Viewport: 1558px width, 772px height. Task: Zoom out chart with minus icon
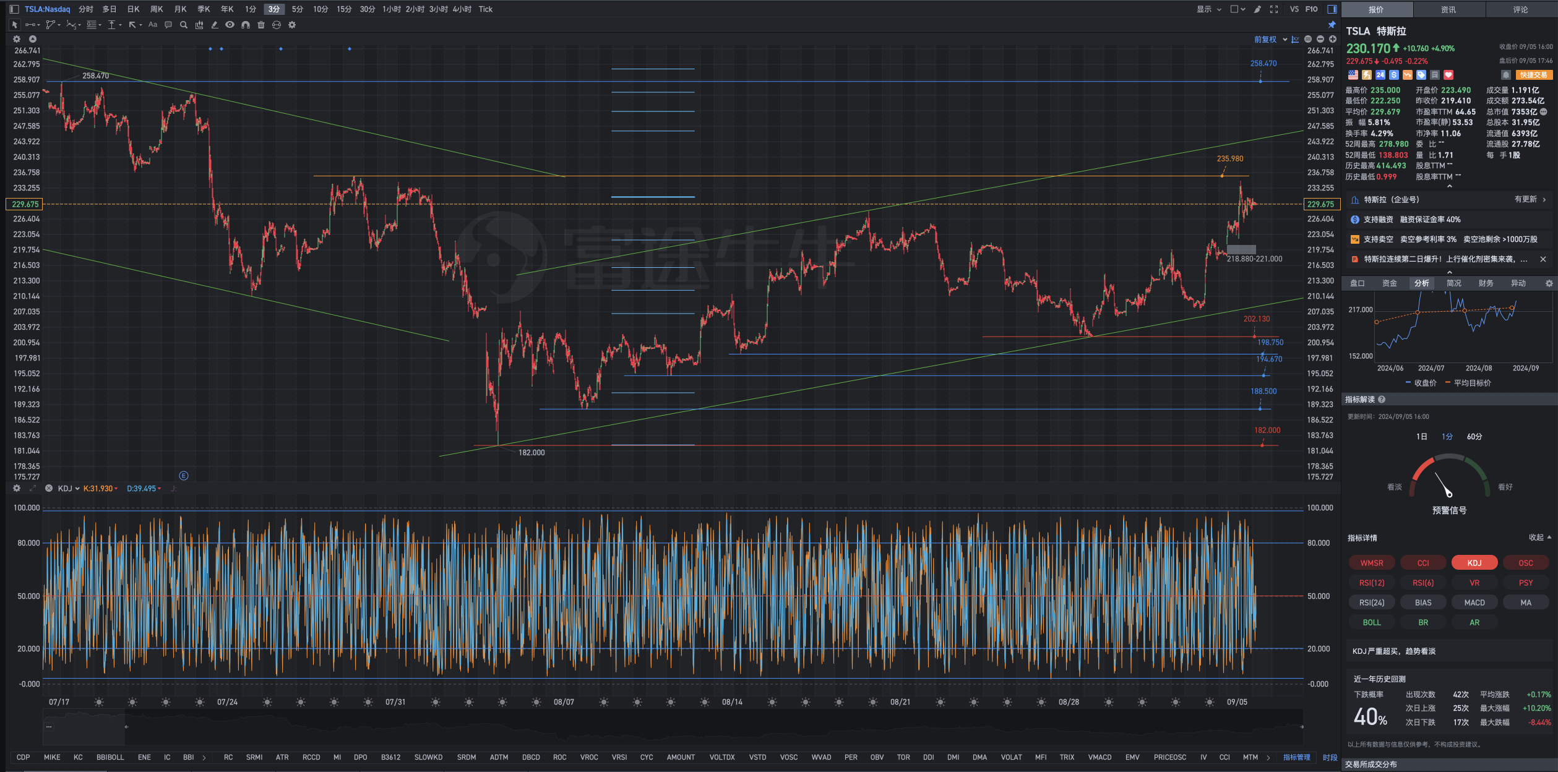point(1320,39)
